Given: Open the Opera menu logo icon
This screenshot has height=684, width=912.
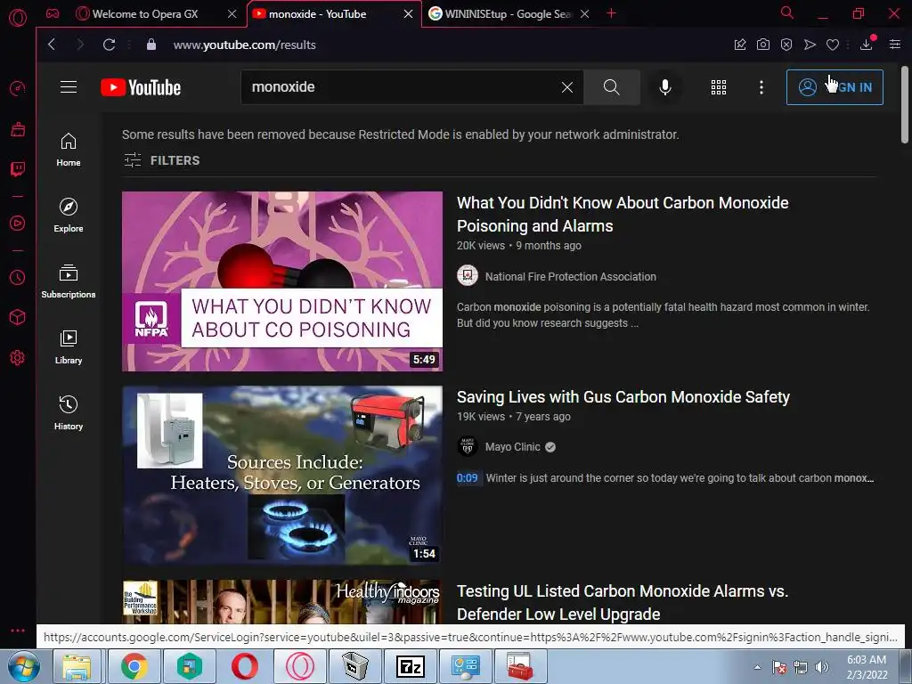Looking at the screenshot, I should click(x=18, y=18).
